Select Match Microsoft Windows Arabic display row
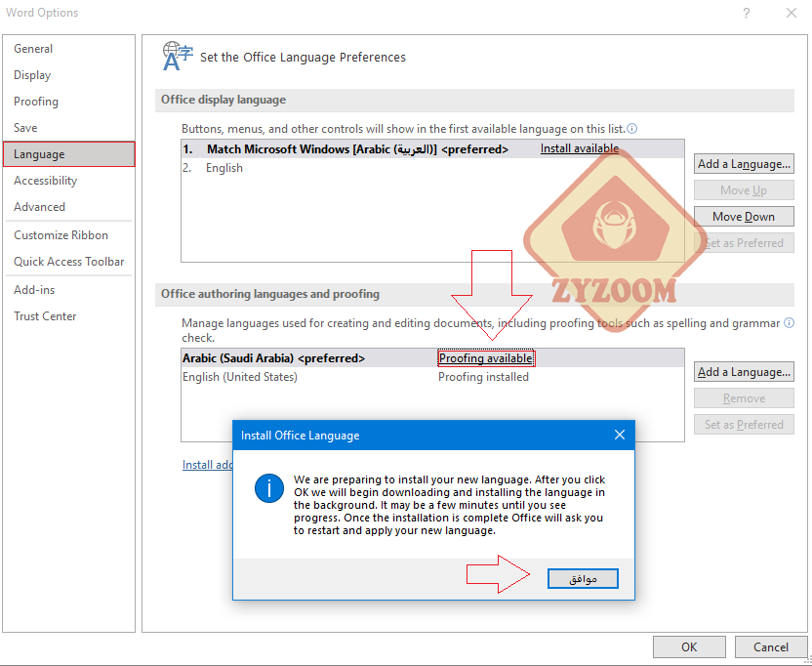The width and height of the screenshot is (812, 666). click(x=432, y=149)
